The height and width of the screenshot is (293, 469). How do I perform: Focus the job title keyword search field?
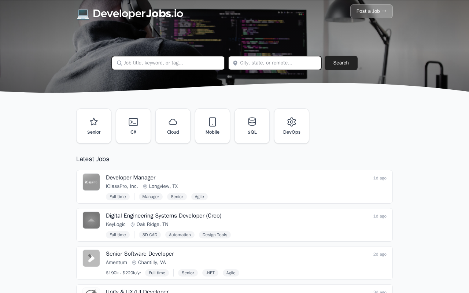point(168,63)
